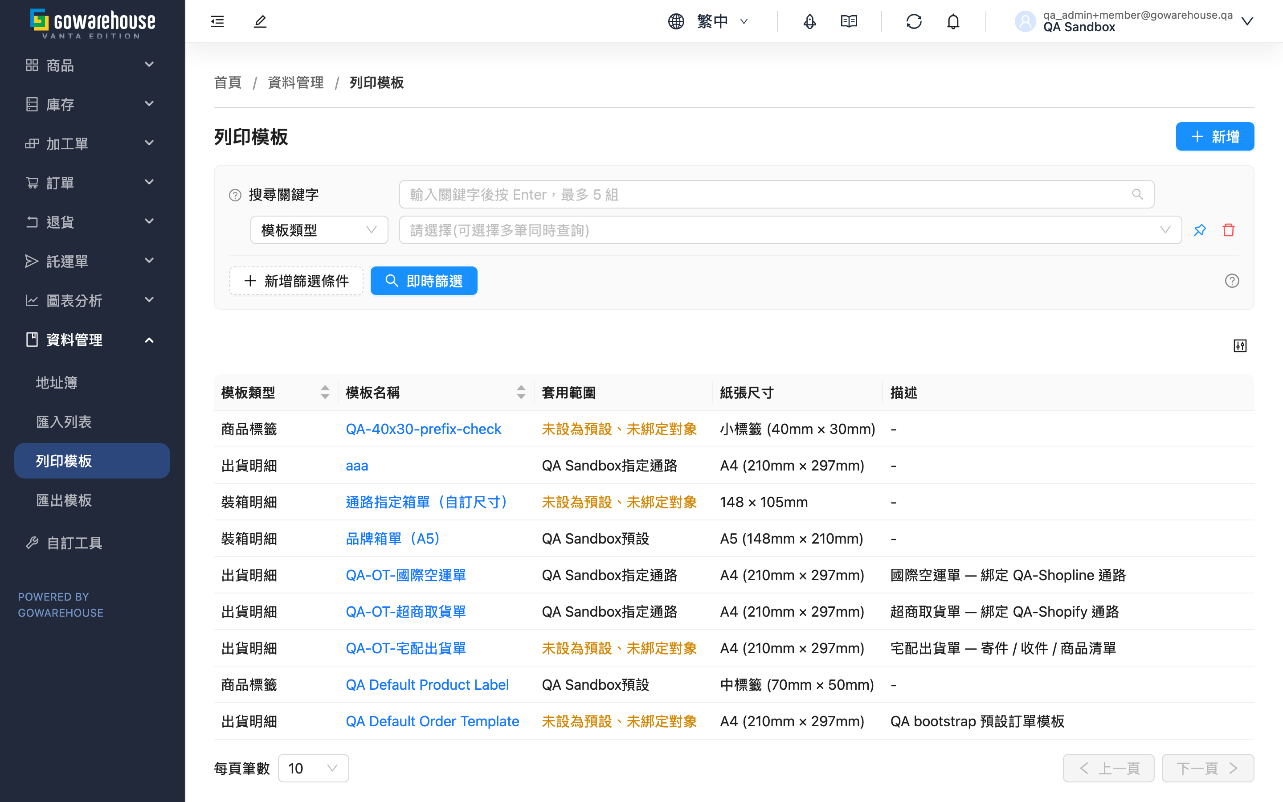Click the help icon in filter panel corner
1283x802 pixels.
(1232, 281)
